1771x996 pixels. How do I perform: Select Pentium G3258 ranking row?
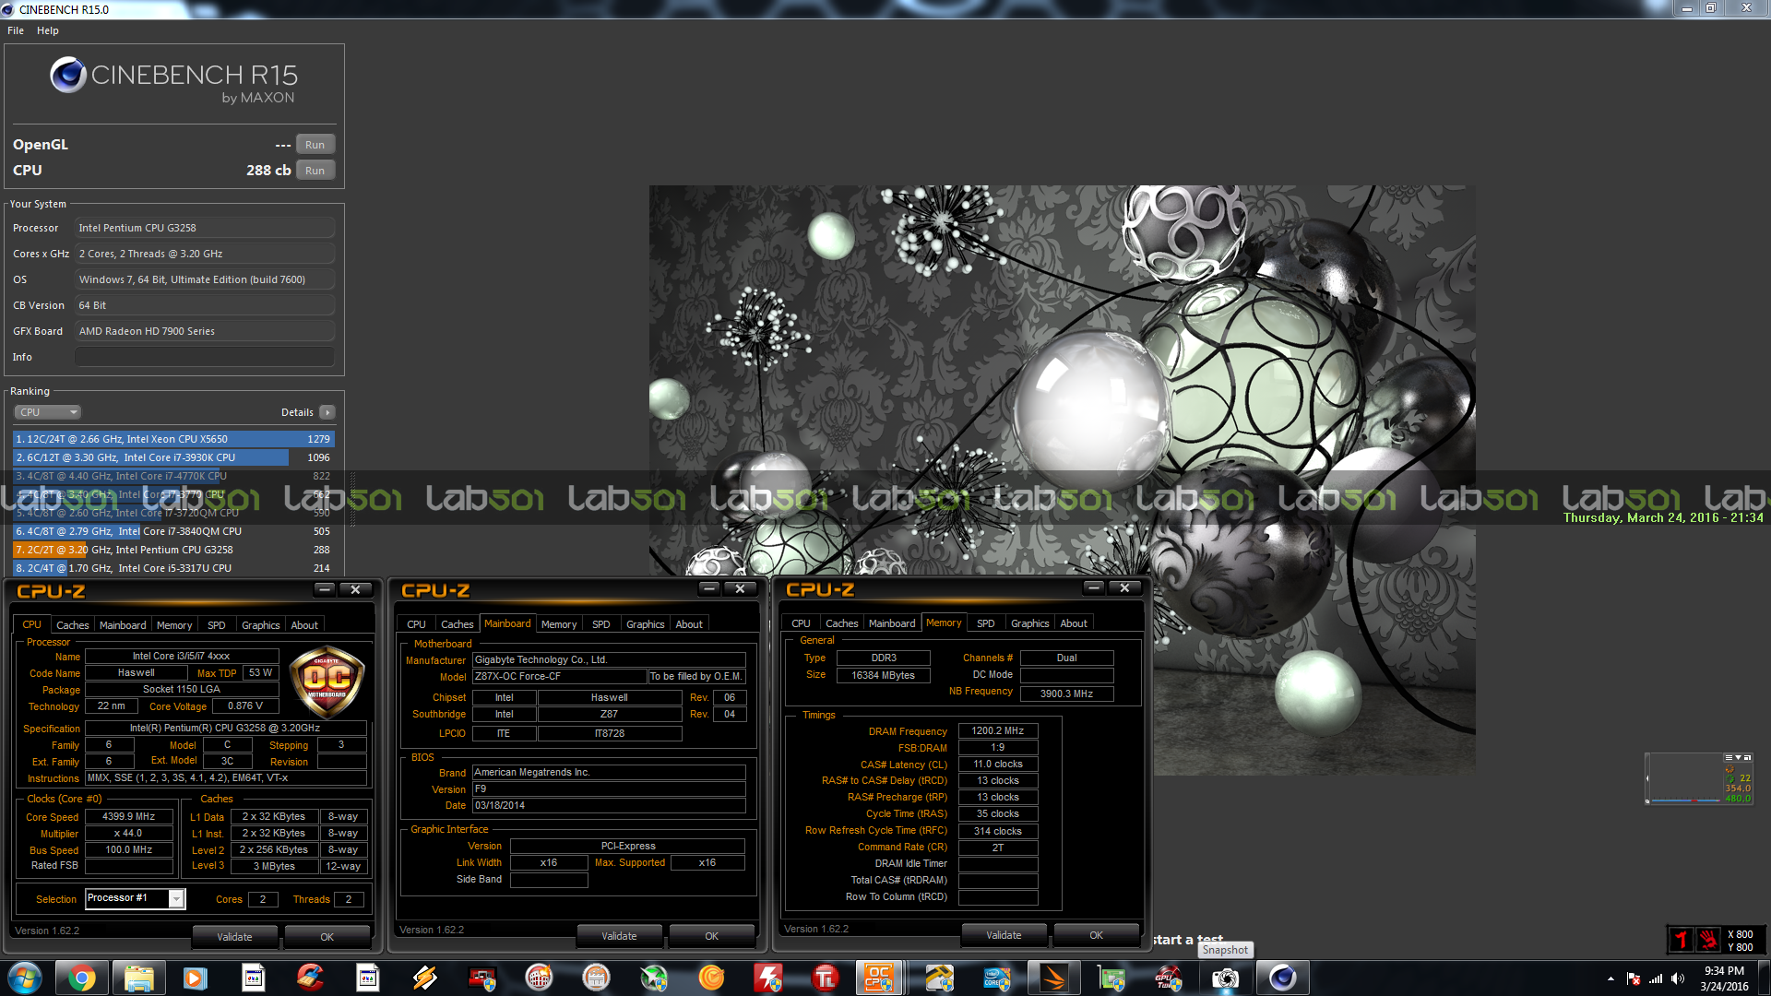point(173,550)
